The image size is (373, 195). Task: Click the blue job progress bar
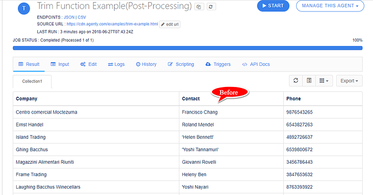(x=188, y=48)
